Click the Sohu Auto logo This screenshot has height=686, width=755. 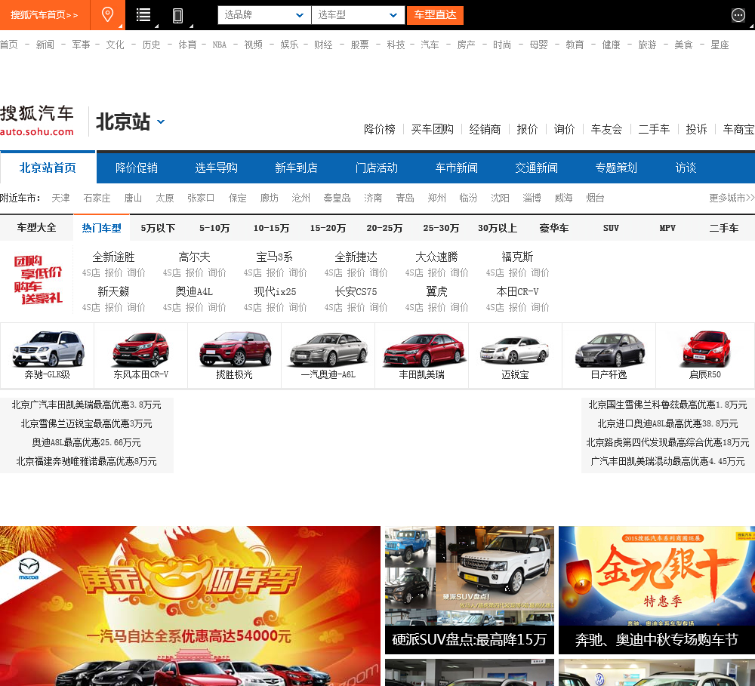[x=37, y=120]
